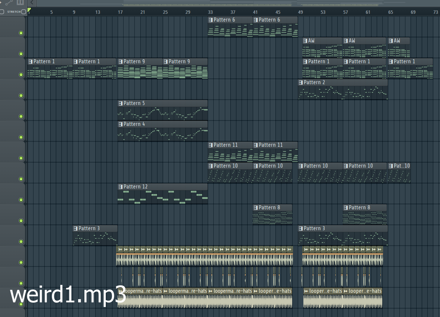Open the menu of Pattern 10 clip at bar 57
Image resolution: width=440 pixels, height=317 pixels.
tap(346, 166)
